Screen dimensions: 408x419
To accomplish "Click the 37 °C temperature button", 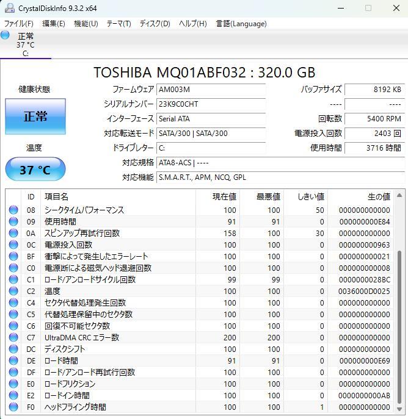I will (x=35, y=170).
